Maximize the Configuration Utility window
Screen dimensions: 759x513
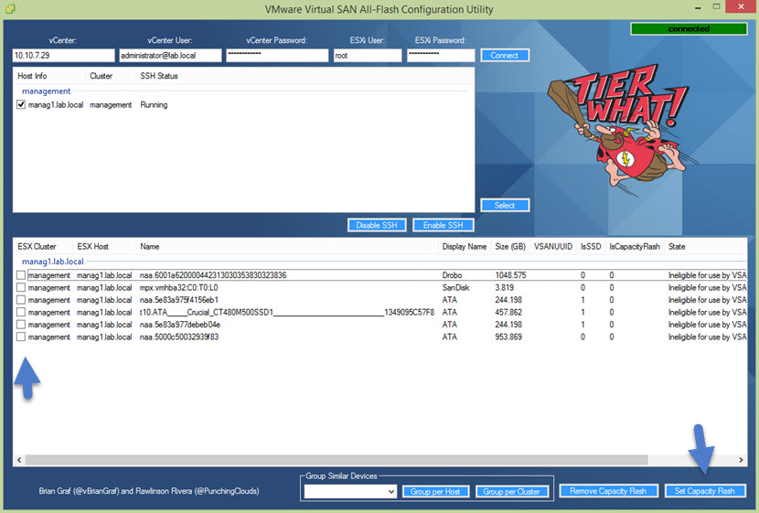tap(716, 6)
